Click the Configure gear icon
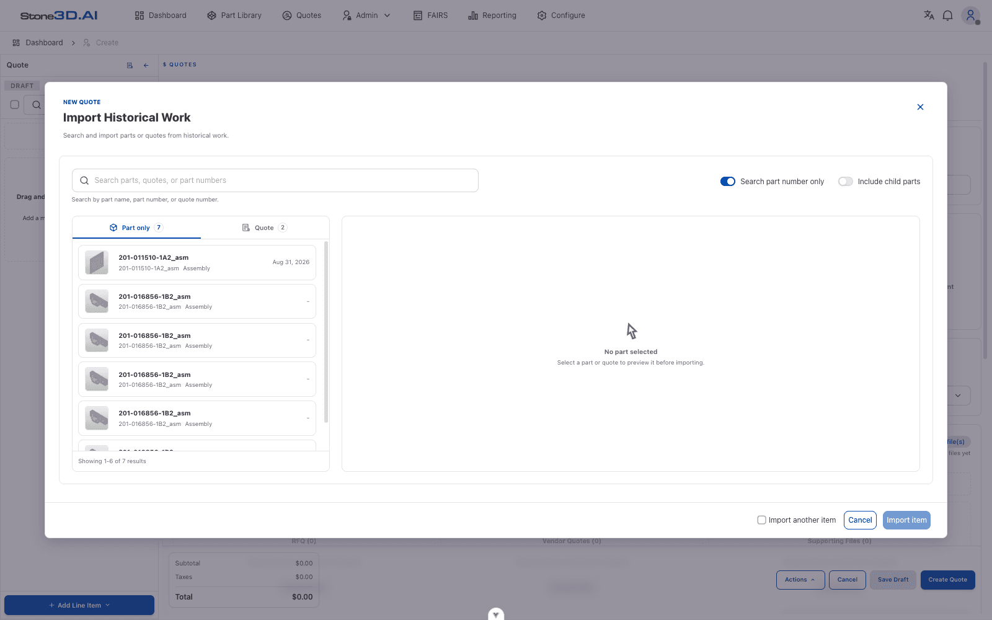The width and height of the screenshot is (992, 620). pyautogui.click(x=542, y=15)
